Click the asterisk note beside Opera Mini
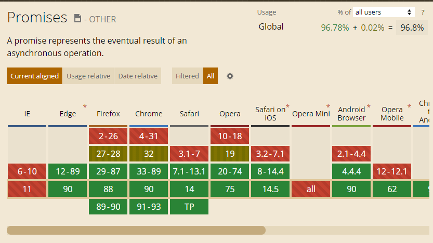Viewport: 433px width, 243px height. 328,106
